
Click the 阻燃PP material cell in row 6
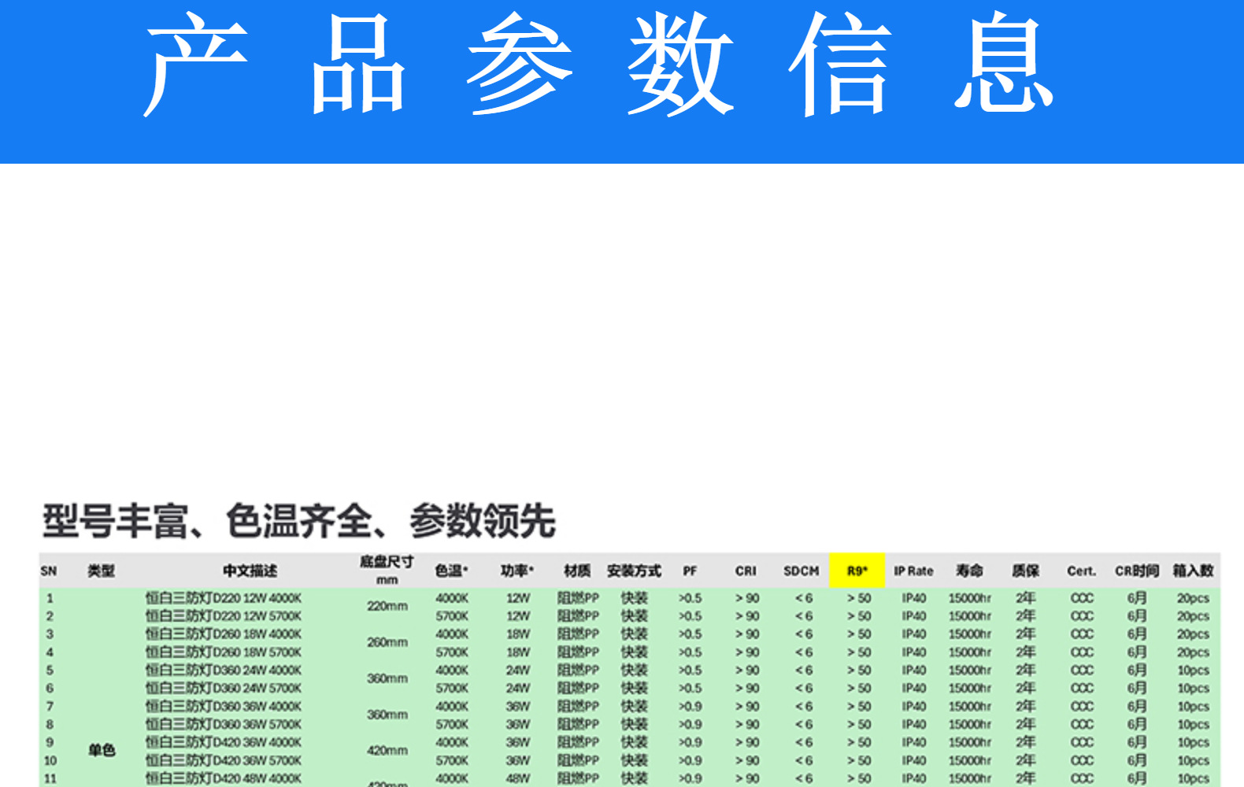(578, 689)
